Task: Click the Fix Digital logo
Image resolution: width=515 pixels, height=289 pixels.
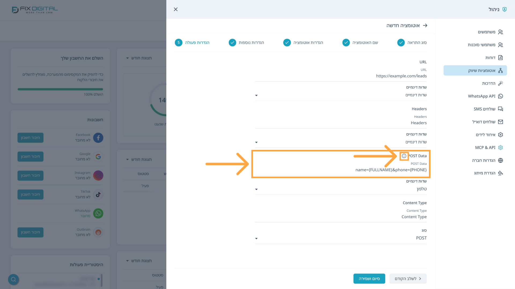Action: point(35,10)
